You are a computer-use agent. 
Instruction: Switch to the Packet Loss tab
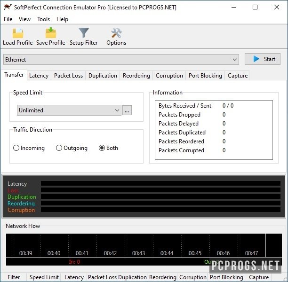pos(68,76)
